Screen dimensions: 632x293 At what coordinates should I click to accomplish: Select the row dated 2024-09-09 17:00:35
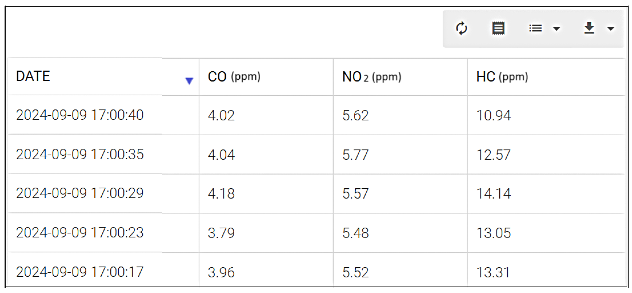click(80, 154)
